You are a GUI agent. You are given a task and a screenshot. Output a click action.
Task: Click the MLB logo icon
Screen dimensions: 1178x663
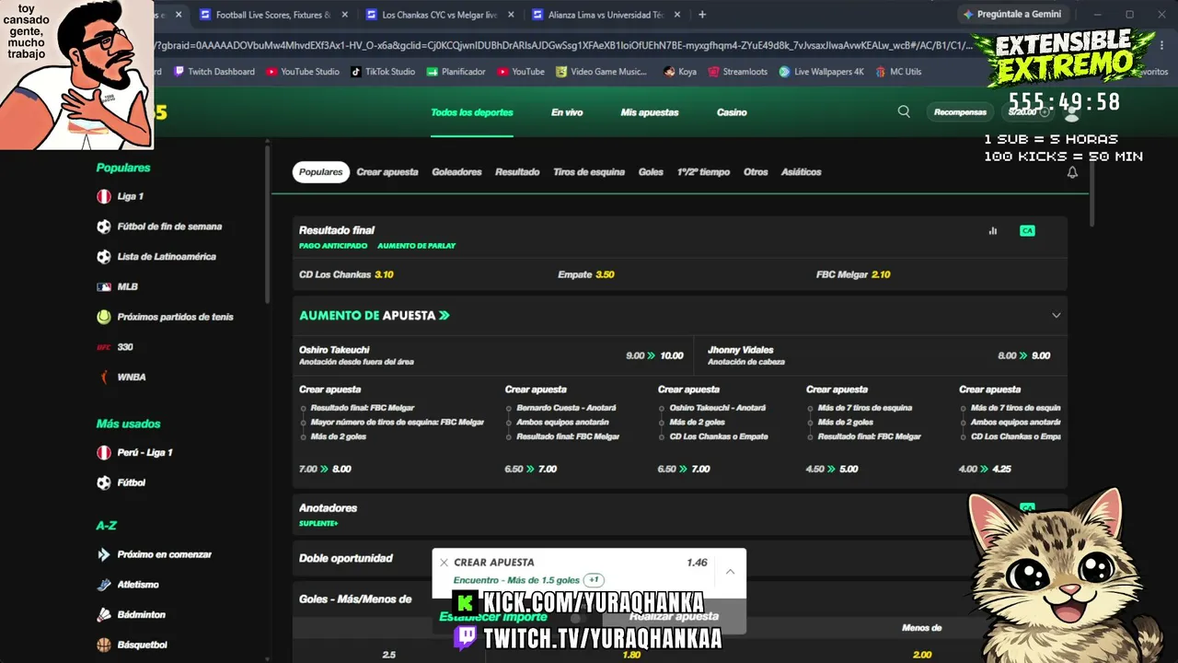pos(104,286)
